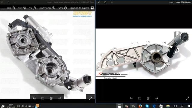Rotate the photo using left toolbar rotate icon
The image size is (192, 108).
(x=13, y=8)
